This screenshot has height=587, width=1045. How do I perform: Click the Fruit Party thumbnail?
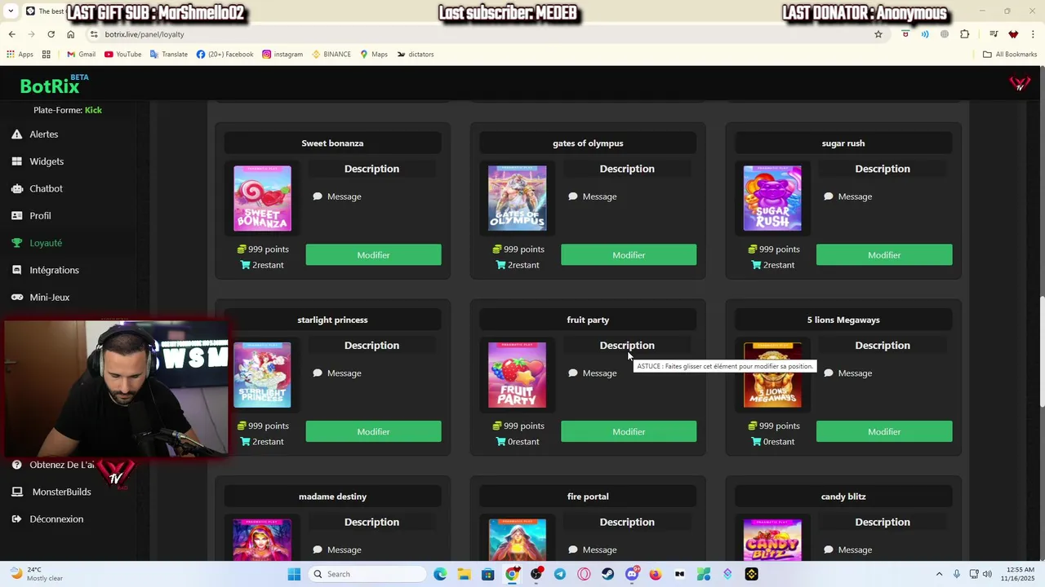click(518, 375)
